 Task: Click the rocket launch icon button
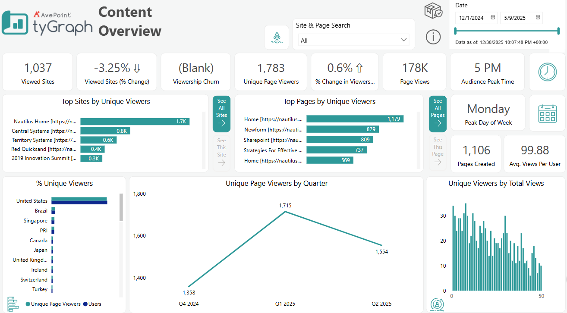[x=277, y=38]
